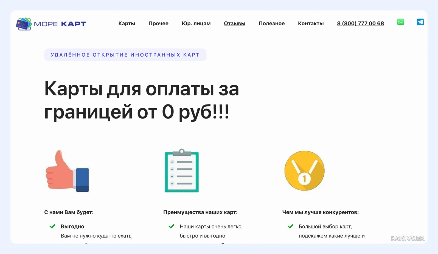This screenshot has height=254, width=438.
Task: Open WhatsApp chat icon in header
Action: click(400, 22)
